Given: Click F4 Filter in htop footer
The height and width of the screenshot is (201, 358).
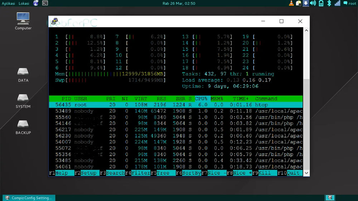Looking at the screenshot, I should pyautogui.click(x=138, y=173).
